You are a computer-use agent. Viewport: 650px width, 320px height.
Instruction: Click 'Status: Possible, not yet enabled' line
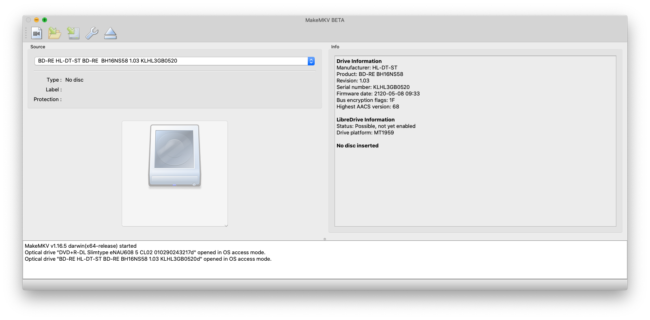point(376,126)
